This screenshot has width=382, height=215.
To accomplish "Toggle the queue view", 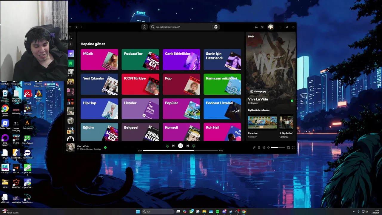I will click(259, 148).
